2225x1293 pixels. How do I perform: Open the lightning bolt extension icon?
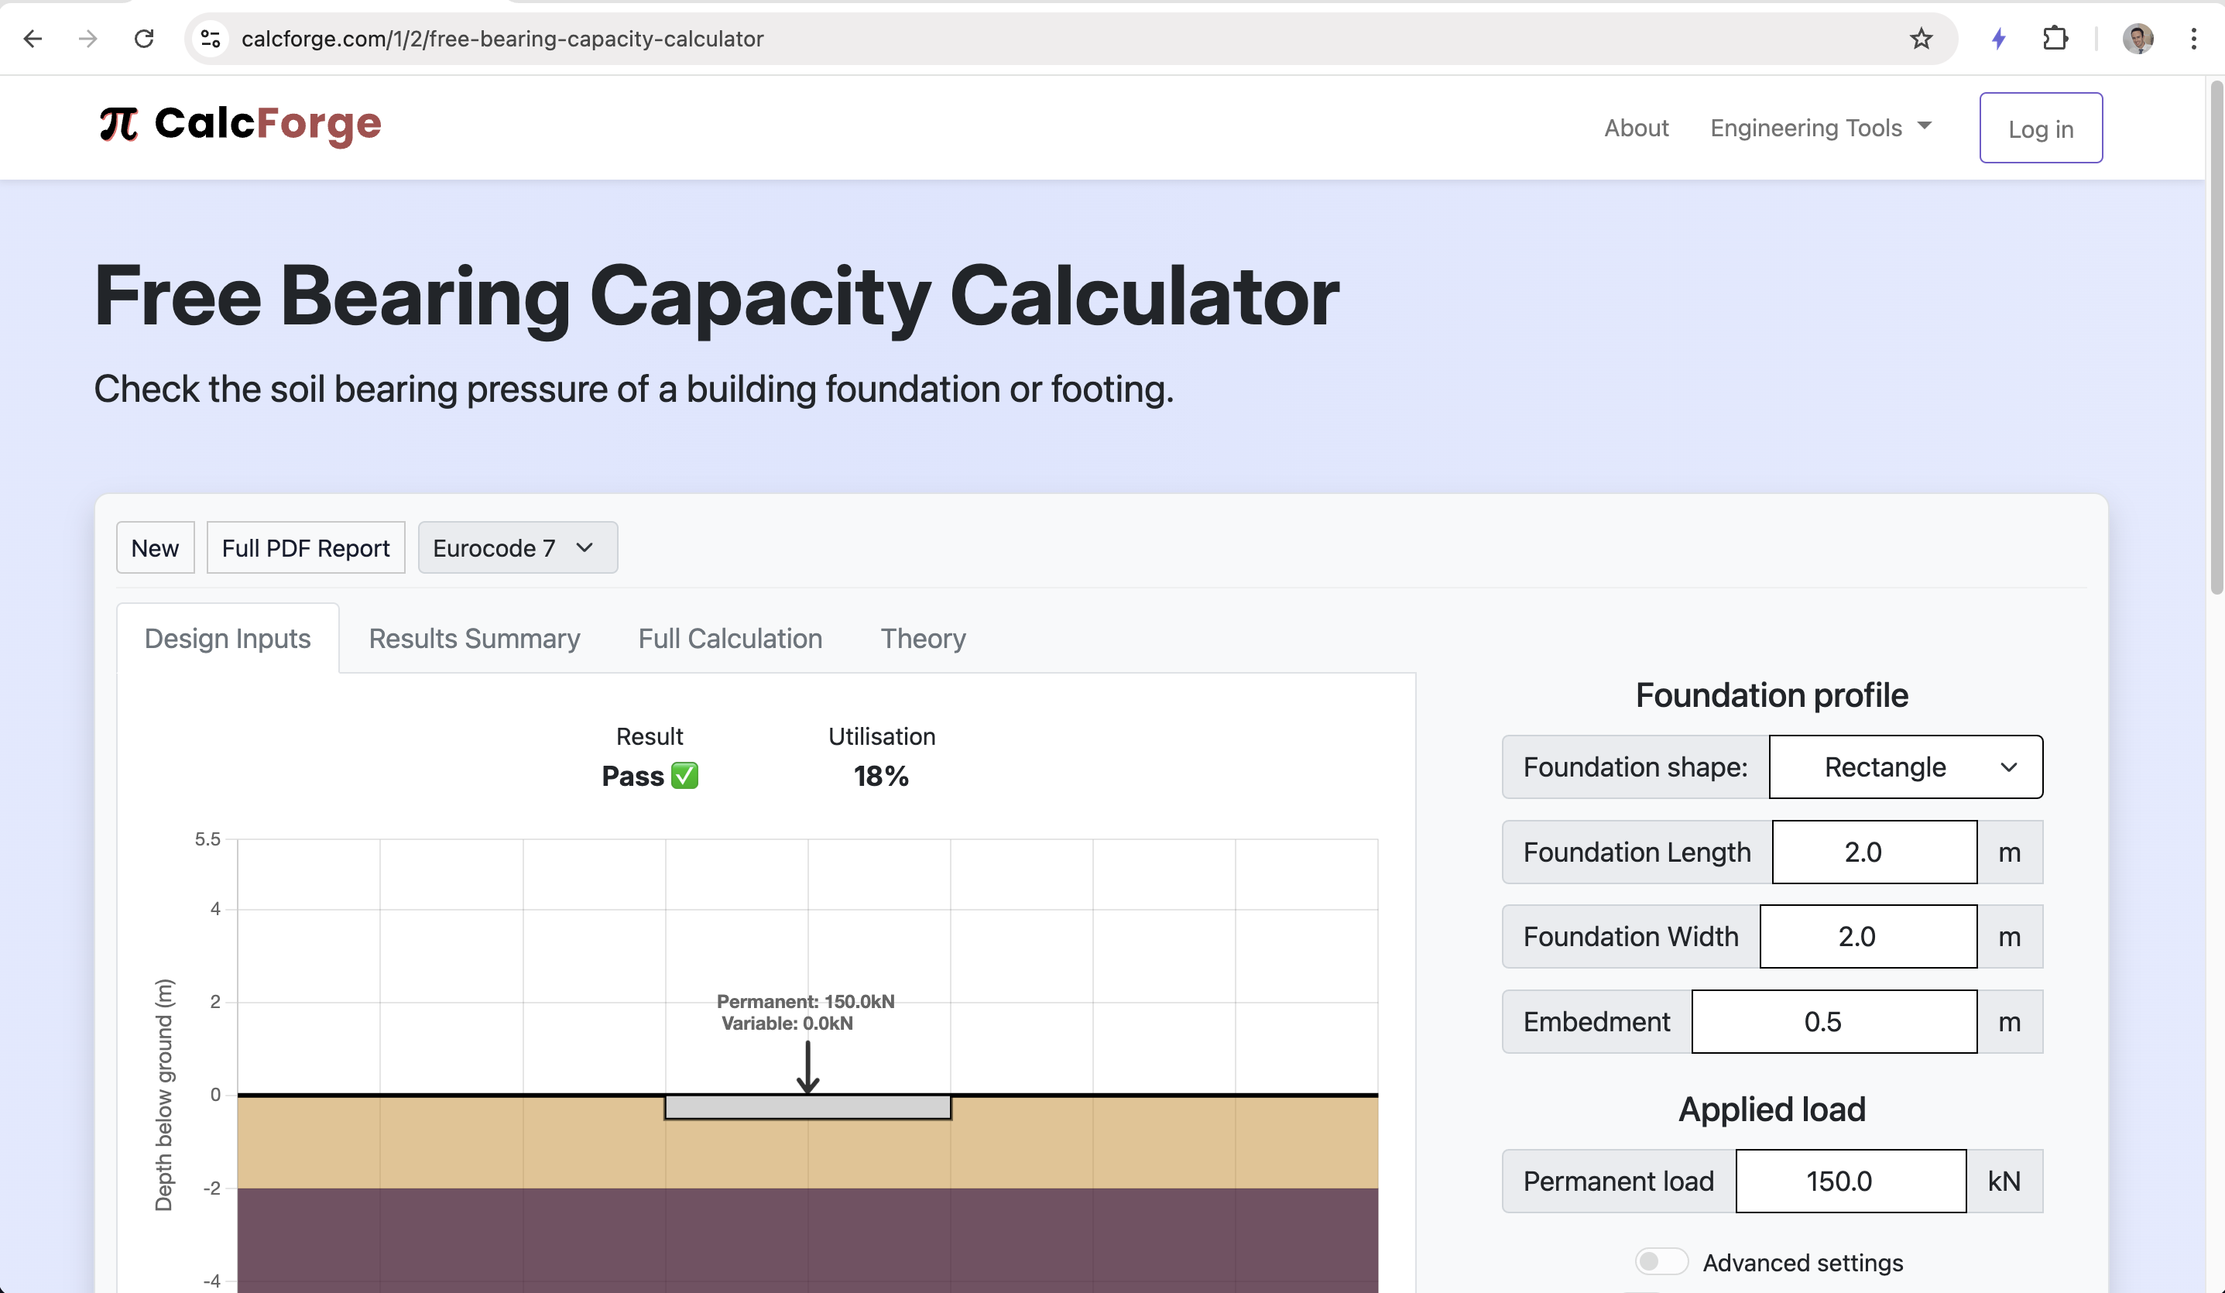pyautogui.click(x=1999, y=38)
